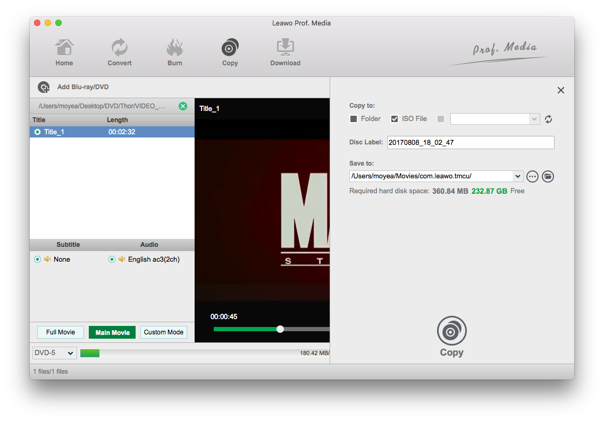Click the 180.42 MB size readout
This screenshot has height=422, width=604.
(314, 353)
